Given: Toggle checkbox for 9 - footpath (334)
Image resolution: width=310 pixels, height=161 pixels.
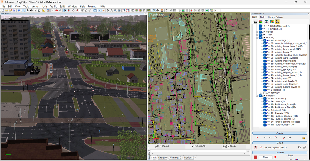Looking at the screenshot, I should [265, 110].
